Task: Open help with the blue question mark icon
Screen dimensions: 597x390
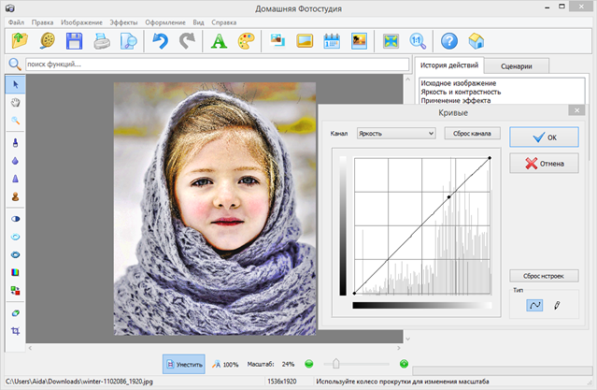Action: (449, 41)
